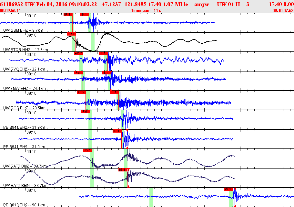294x207 pixels.
Task: Select the iPd1 pick flag on B941 EHZ
Action: (85, 112)
